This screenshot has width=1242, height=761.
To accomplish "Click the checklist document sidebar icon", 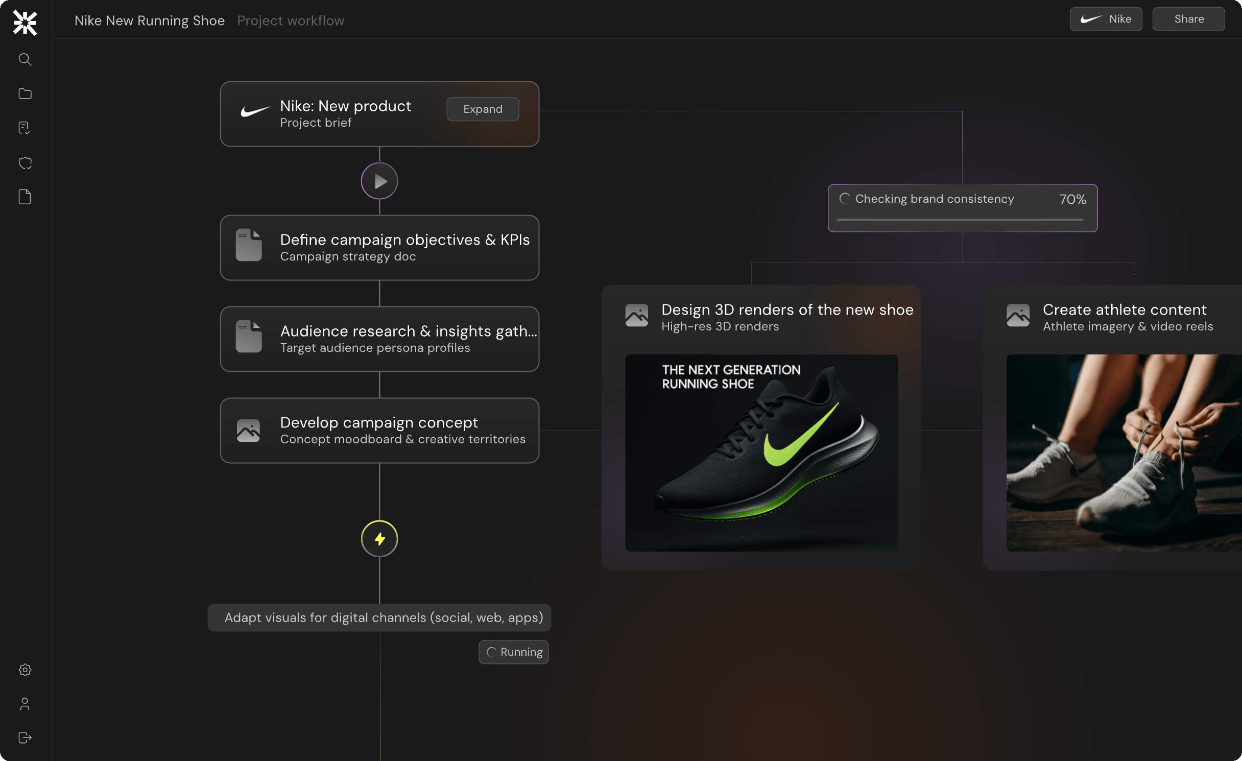I will tap(25, 128).
